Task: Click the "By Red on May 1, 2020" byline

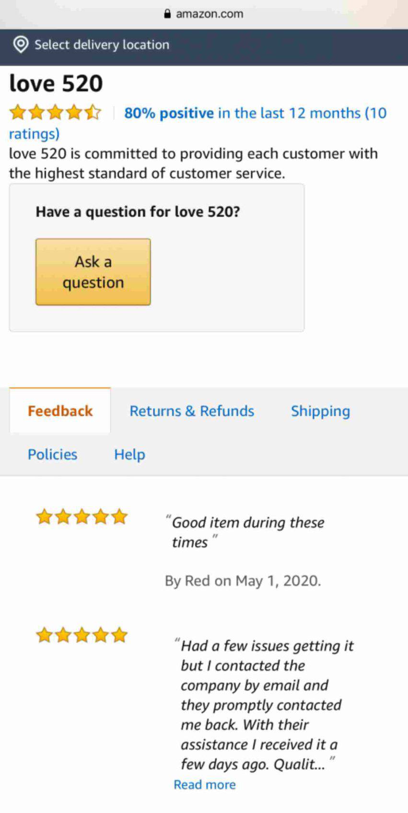Action: point(243,581)
